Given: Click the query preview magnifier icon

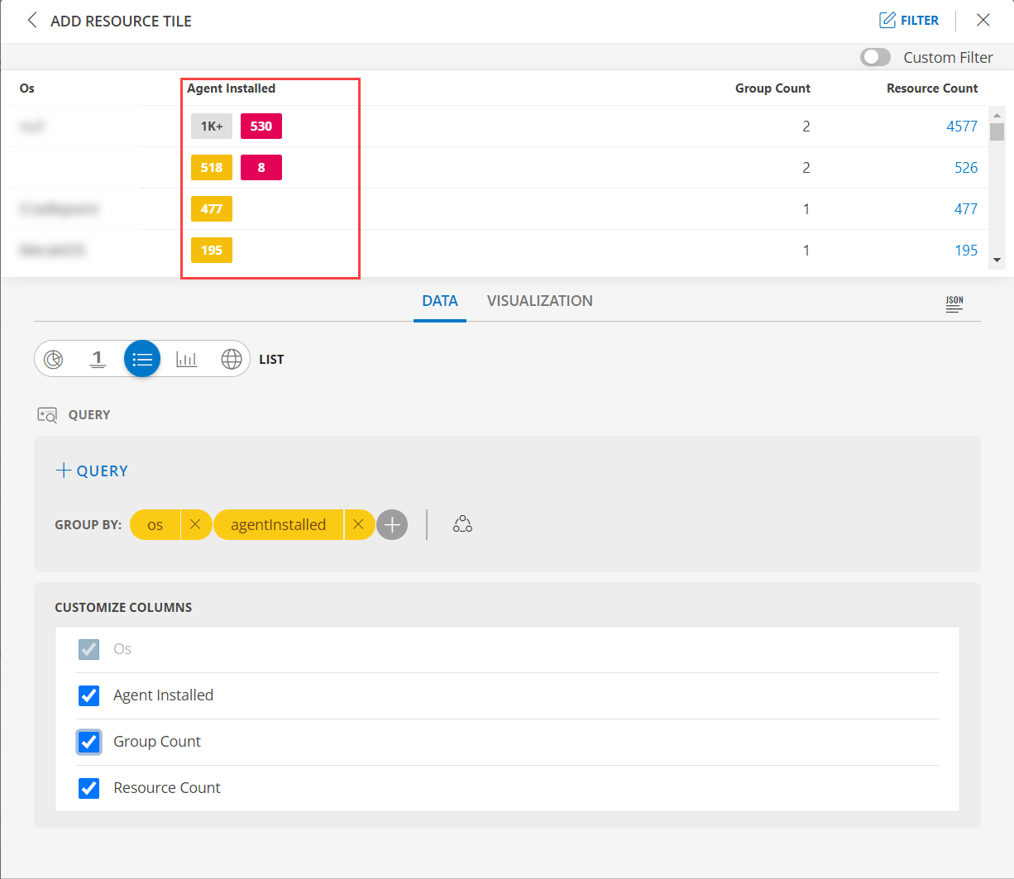Looking at the screenshot, I should click(x=47, y=414).
